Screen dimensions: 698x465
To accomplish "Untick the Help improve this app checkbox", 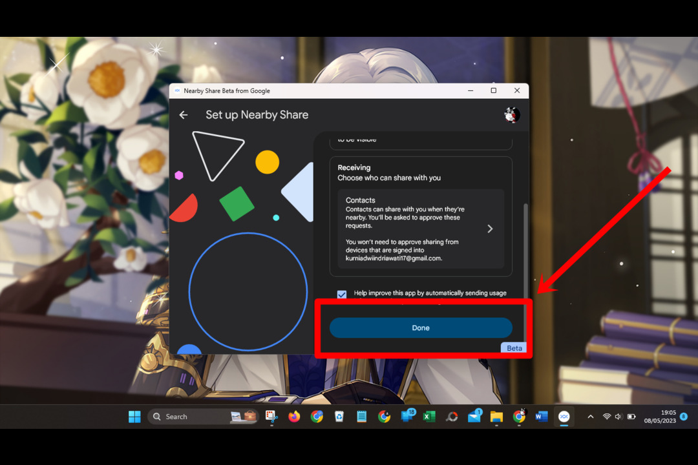I will point(342,294).
